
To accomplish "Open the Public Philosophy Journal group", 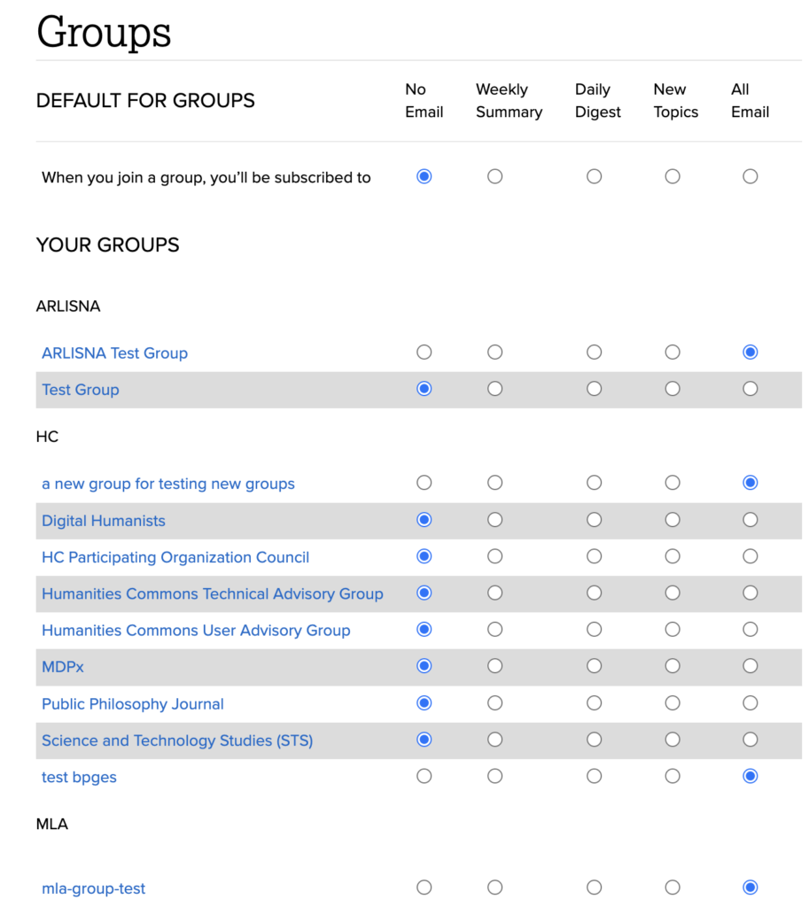I will click(x=132, y=703).
